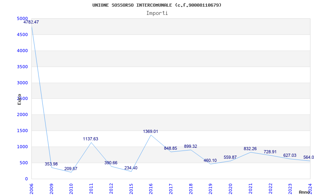Click the 460.10 data label
The width and height of the screenshot is (314, 196).
[210, 161]
